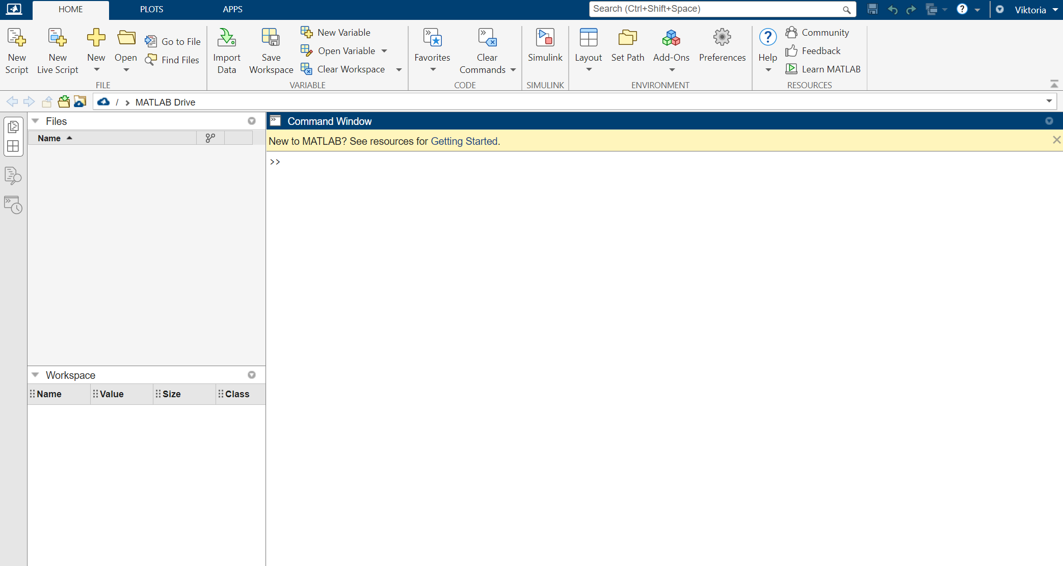Click the MATLAB Drive cloud icon
This screenshot has height=566, width=1063.
(103, 102)
